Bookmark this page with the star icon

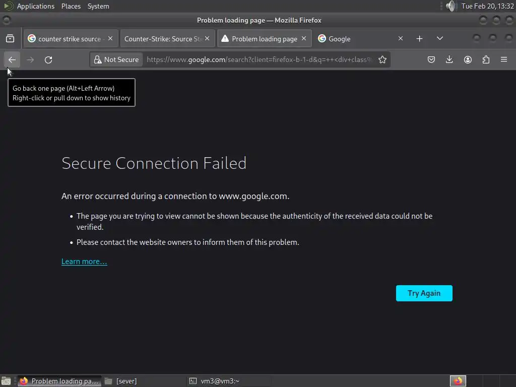pos(382,59)
